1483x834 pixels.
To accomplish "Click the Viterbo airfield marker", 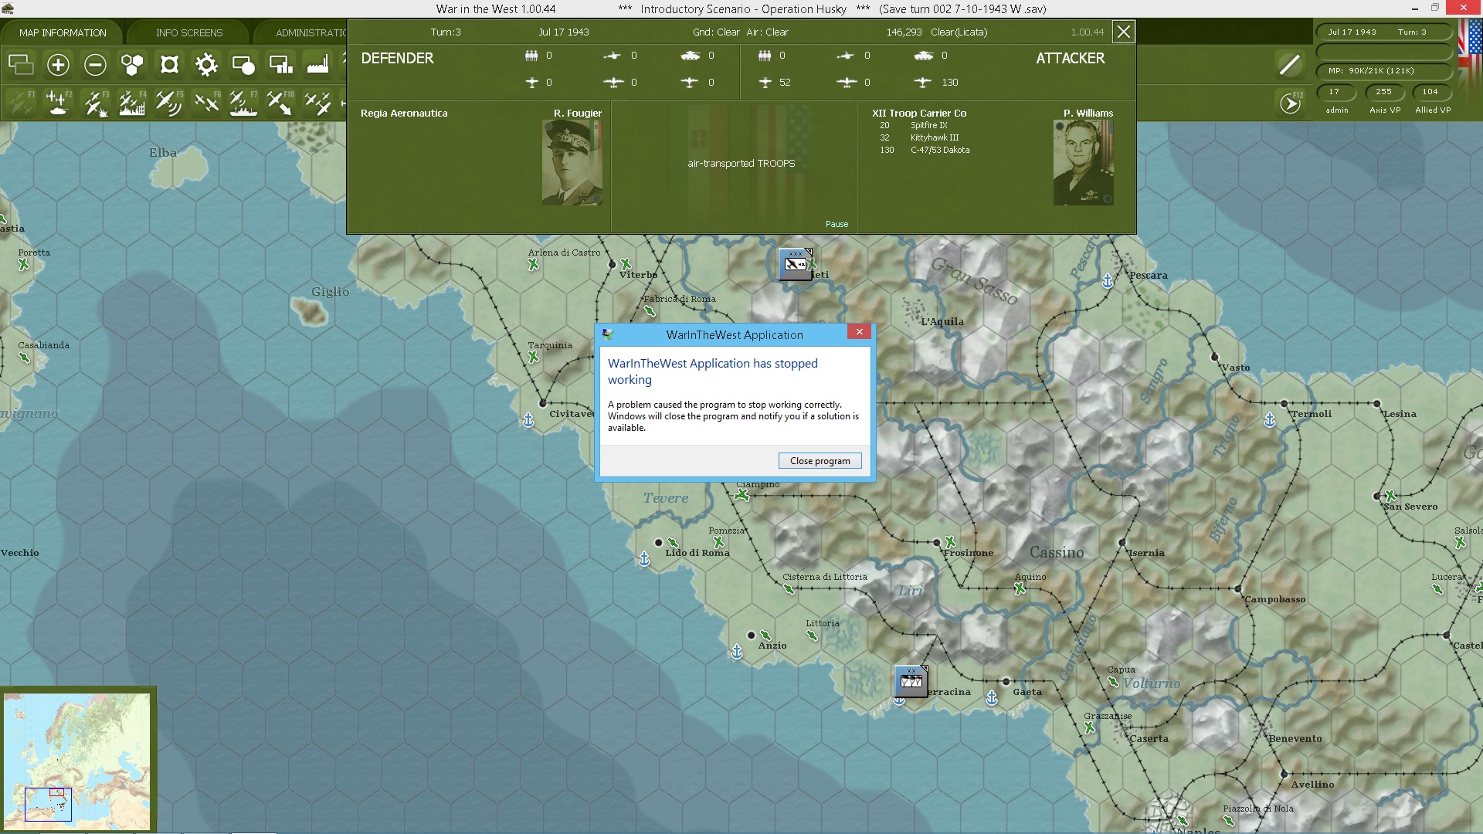I will [626, 265].
